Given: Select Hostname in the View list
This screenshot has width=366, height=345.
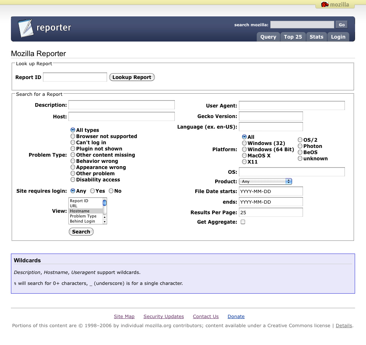Looking at the screenshot, I should (x=86, y=211).
